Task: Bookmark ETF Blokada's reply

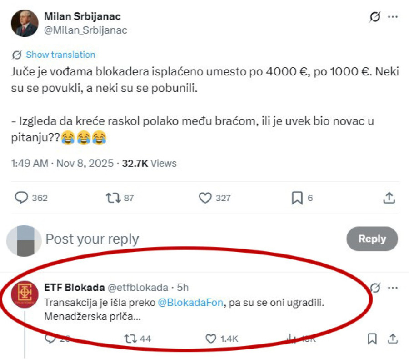Action: tap(373, 338)
